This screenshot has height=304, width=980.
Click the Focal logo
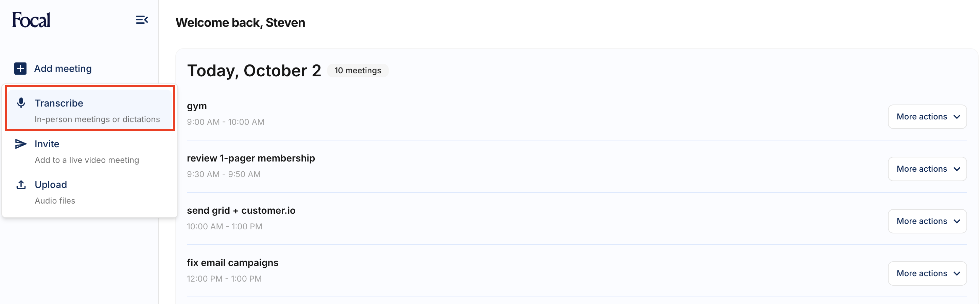tap(31, 20)
